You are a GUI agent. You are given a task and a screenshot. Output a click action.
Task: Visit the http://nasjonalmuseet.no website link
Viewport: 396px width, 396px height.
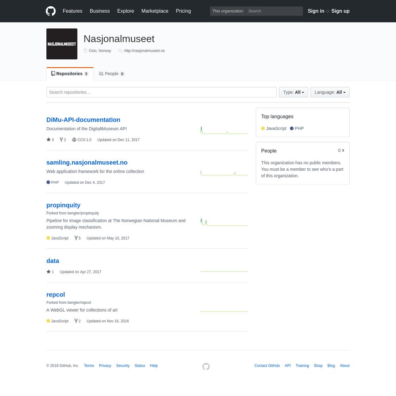(145, 51)
